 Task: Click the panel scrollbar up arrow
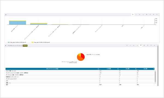click(158, 45)
